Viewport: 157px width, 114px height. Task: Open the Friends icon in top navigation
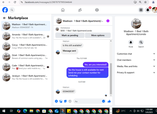click(x=80, y=10)
